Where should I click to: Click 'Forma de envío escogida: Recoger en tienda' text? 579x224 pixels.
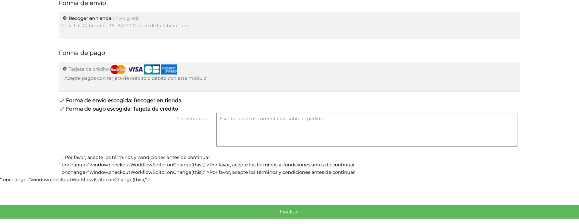(x=124, y=101)
